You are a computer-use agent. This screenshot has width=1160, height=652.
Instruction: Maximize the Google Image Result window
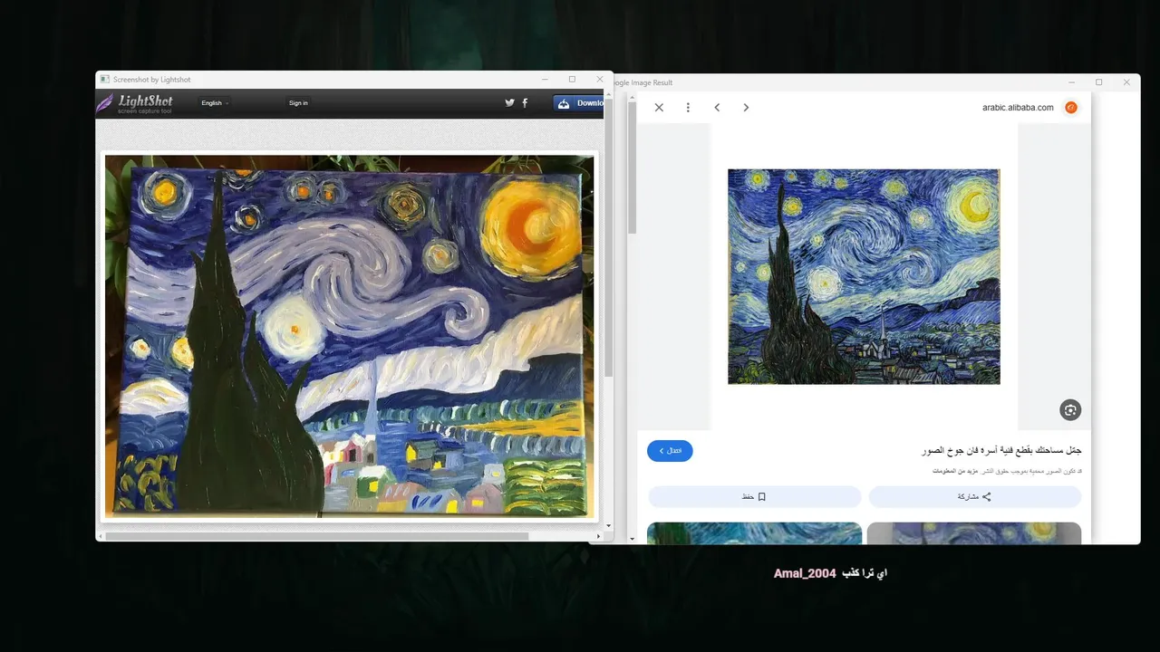(1099, 82)
